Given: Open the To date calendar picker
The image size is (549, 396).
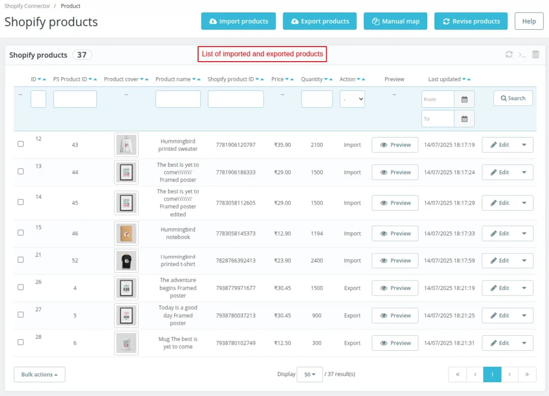Looking at the screenshot, I should 464,119.
